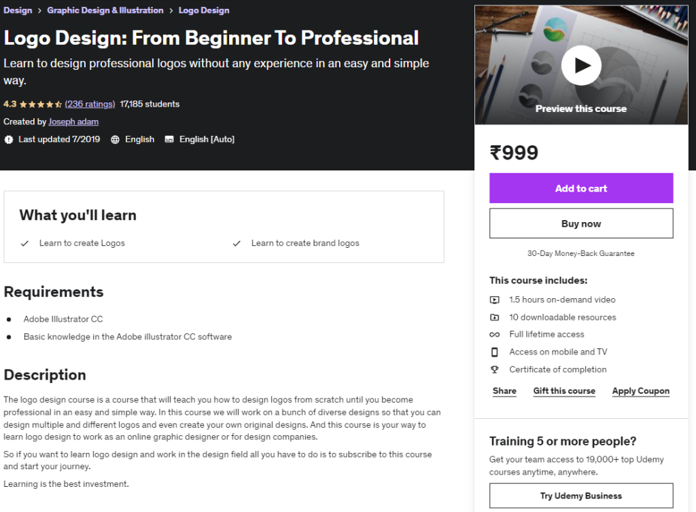Click Apply Coupon

[641, 390]
